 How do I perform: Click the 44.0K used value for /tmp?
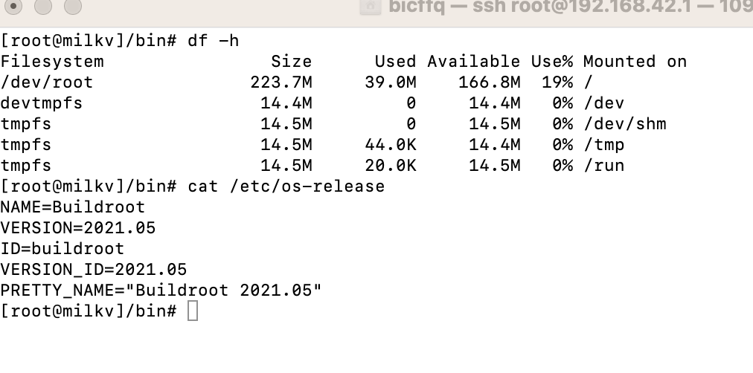(391, 145)
